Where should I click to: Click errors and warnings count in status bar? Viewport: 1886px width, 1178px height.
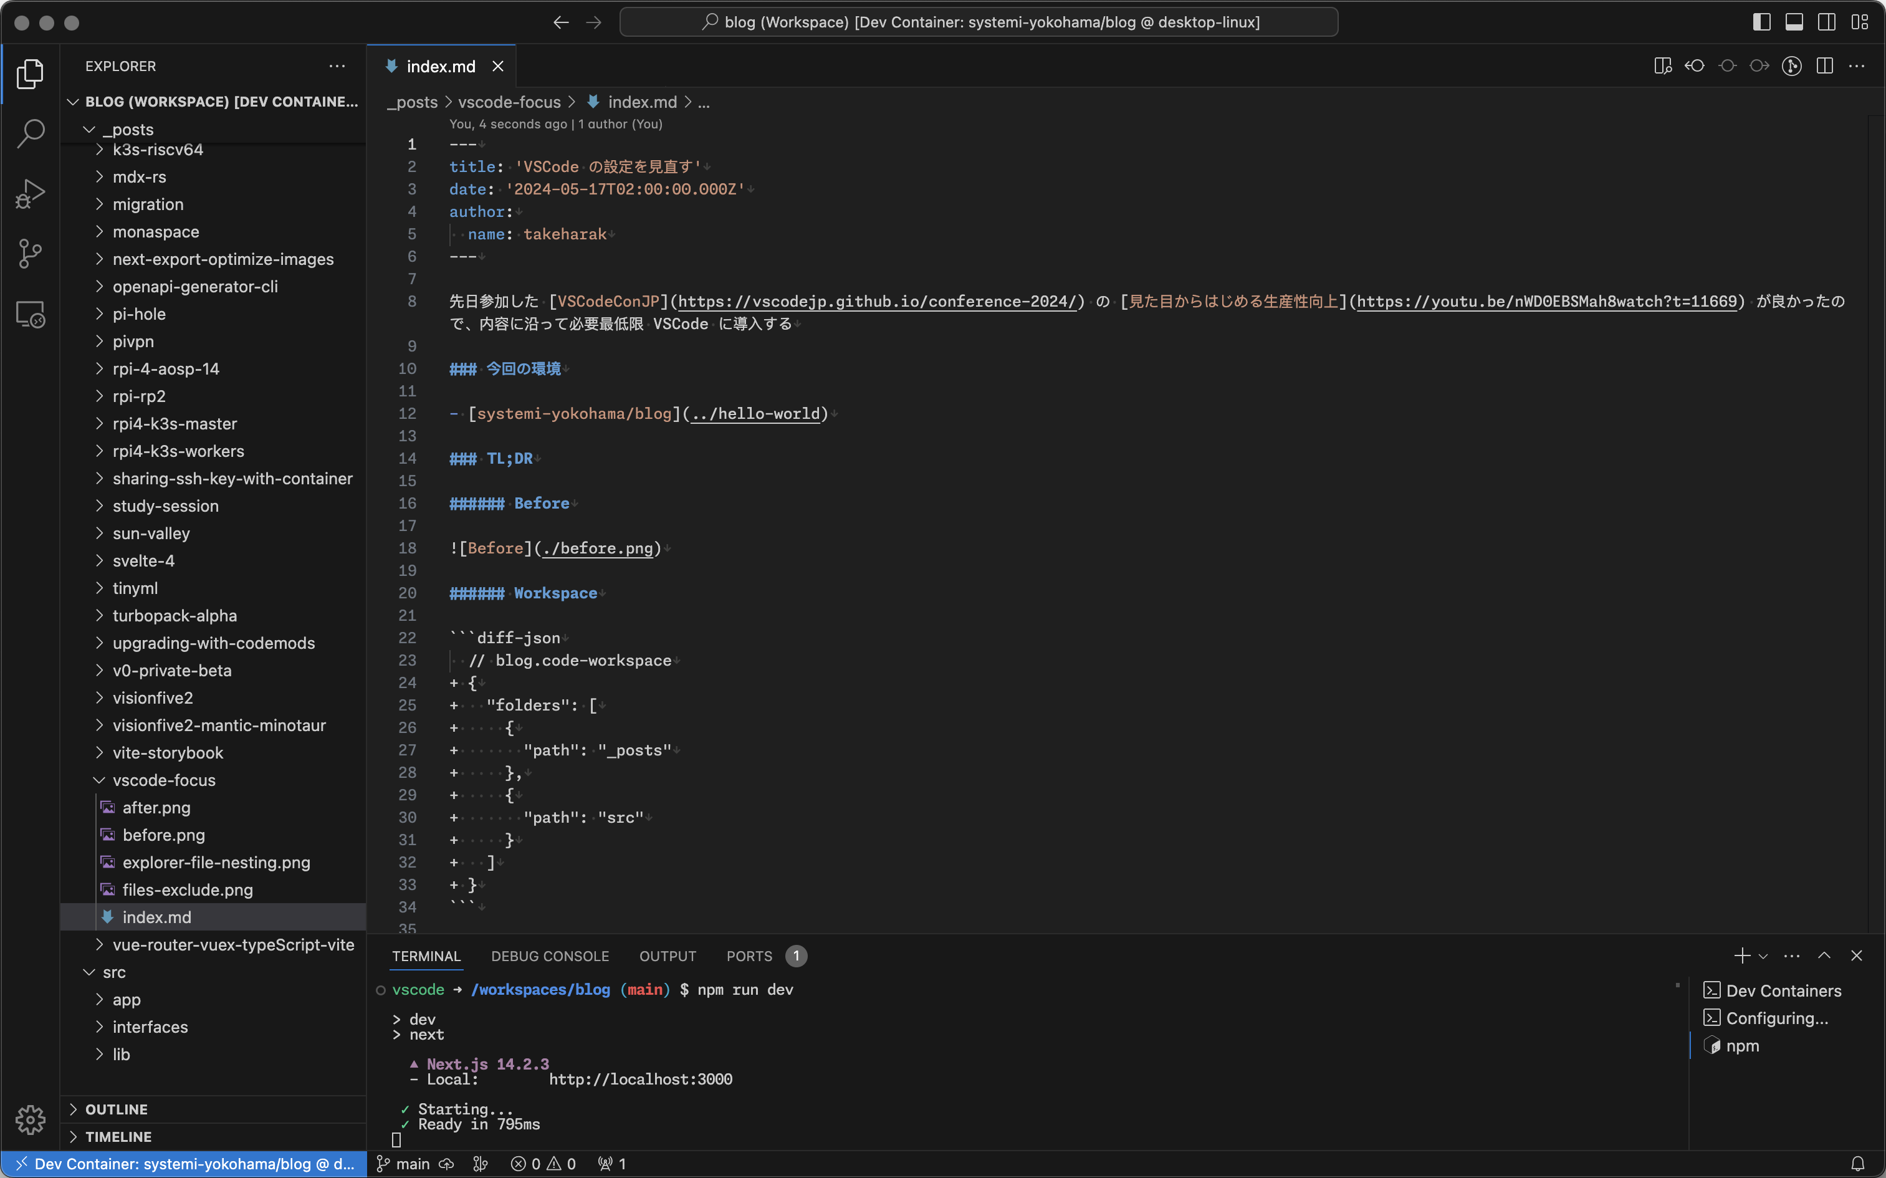543,1164
